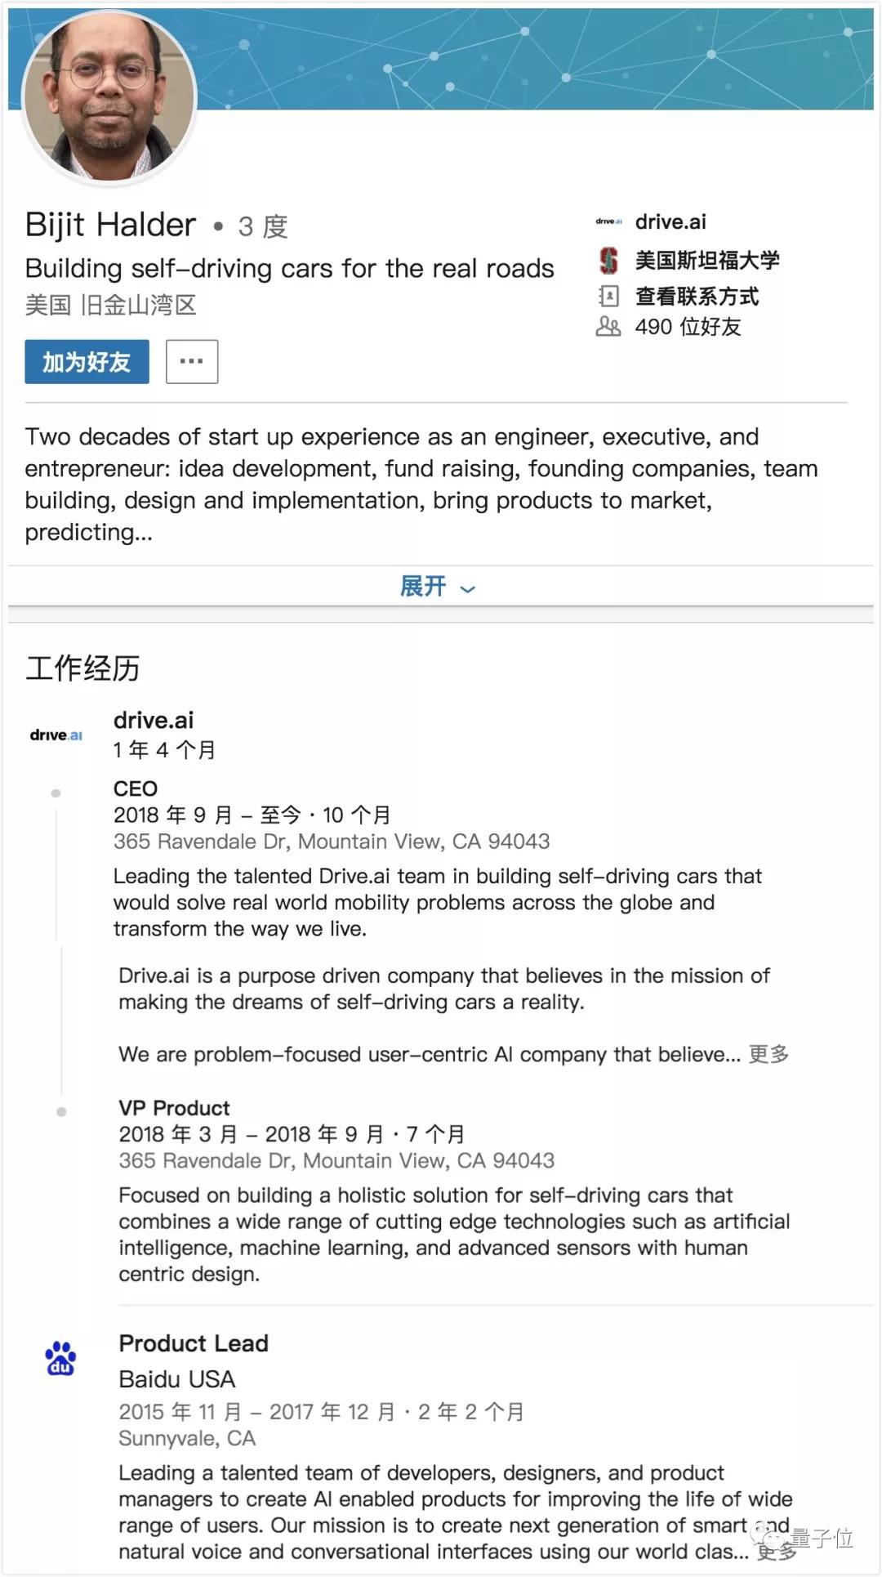The height and width of the screenshot is (1577, 882).
Task: Click the connections people icon
Action: (608, 327)
